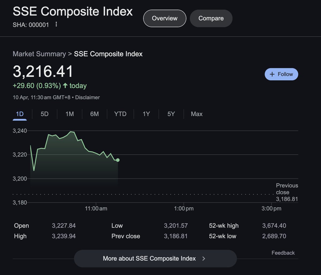
Task: Click the 10 Apr, 11:30 am timestamp
Action: click(41, 97)
